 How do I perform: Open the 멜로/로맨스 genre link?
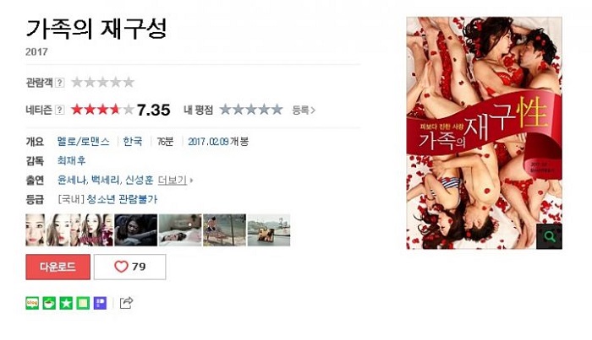coord(84,142)
